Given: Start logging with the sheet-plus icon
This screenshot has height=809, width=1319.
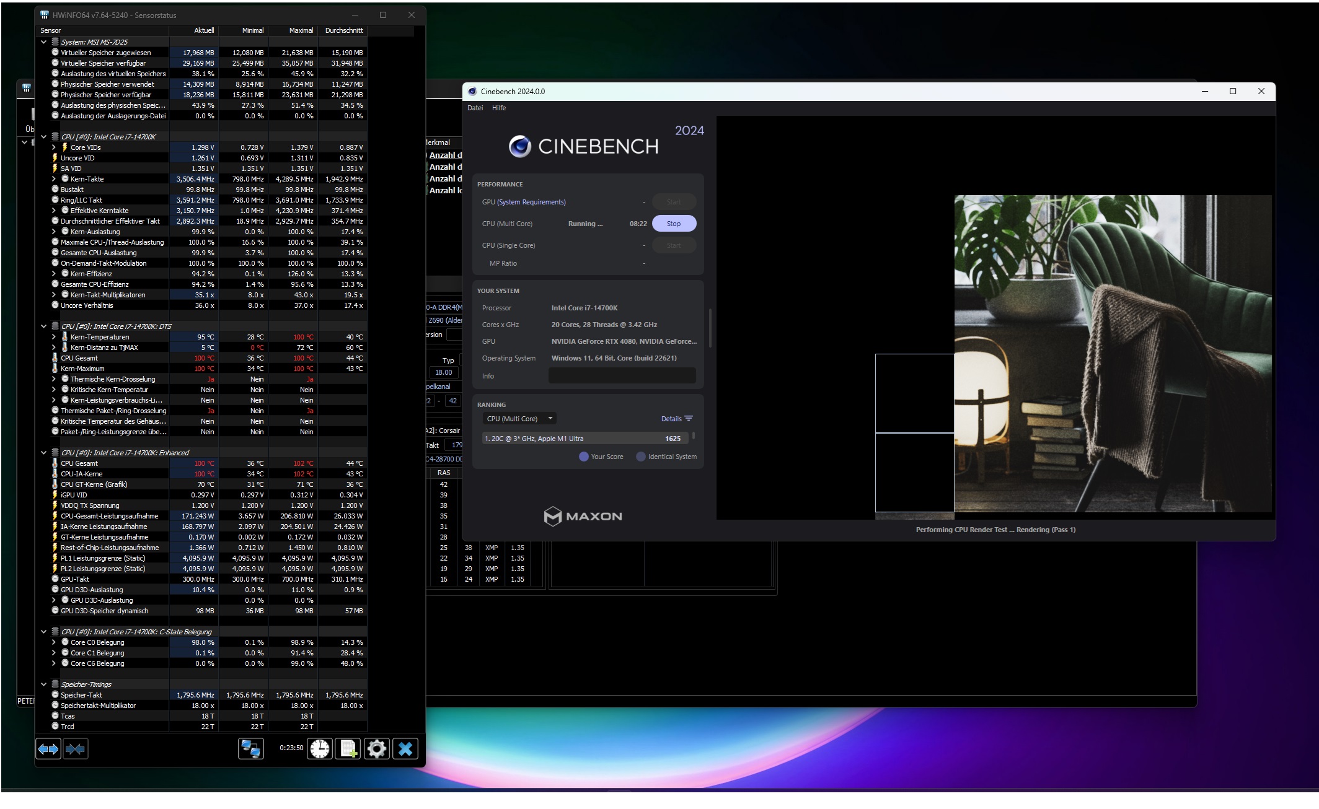Looking at the screenshot, I should (348, 749).
